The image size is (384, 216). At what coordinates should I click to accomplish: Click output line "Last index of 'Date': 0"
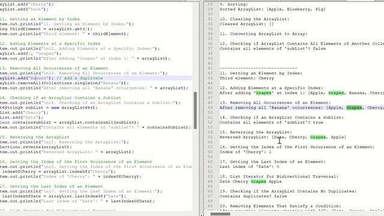250,167
